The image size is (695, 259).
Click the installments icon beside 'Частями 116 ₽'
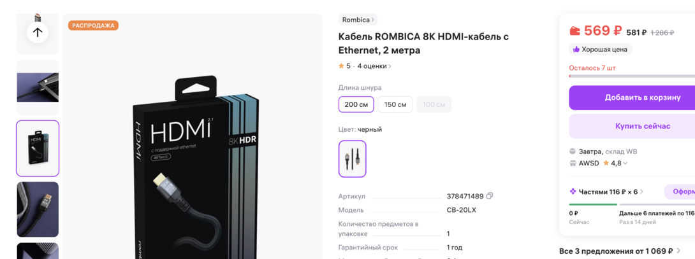tap(573, 192)
